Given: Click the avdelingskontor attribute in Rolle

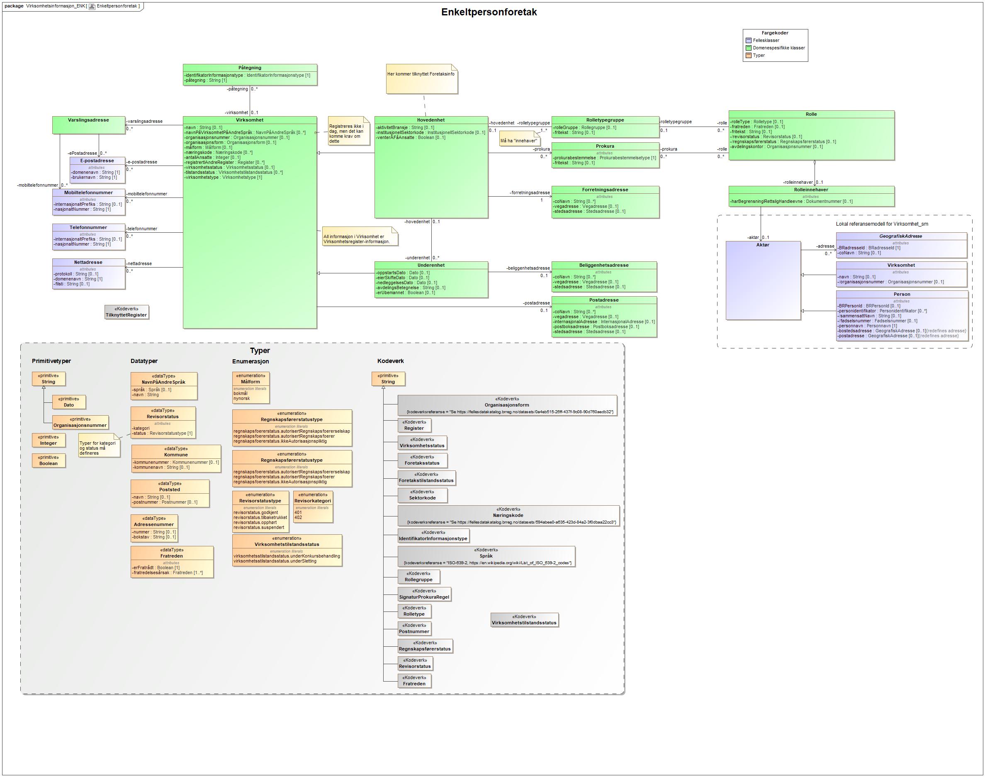Looking at the screenshot, I should click(x=776, y=146).
